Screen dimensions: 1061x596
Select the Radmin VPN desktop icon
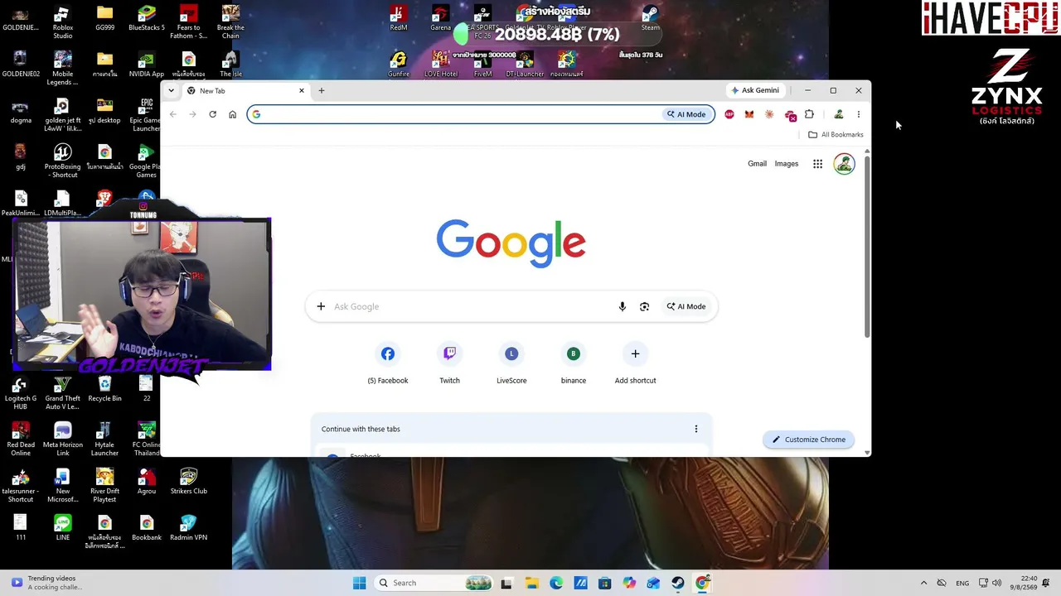[188, 529]
